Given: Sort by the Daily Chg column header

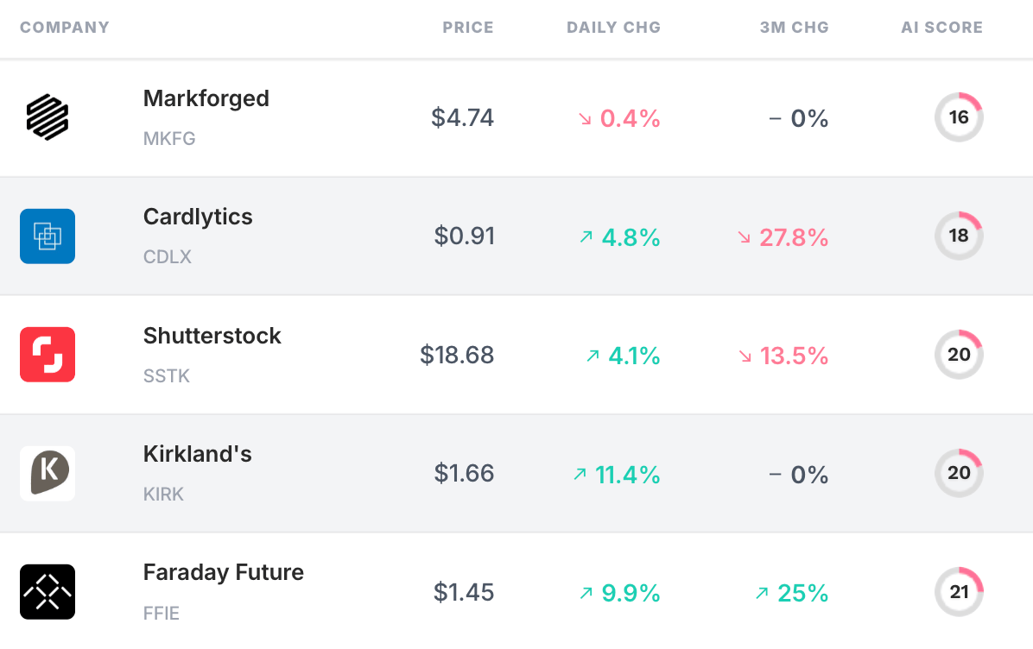Looking at the screenshot, I should click(x=613, y=28).
